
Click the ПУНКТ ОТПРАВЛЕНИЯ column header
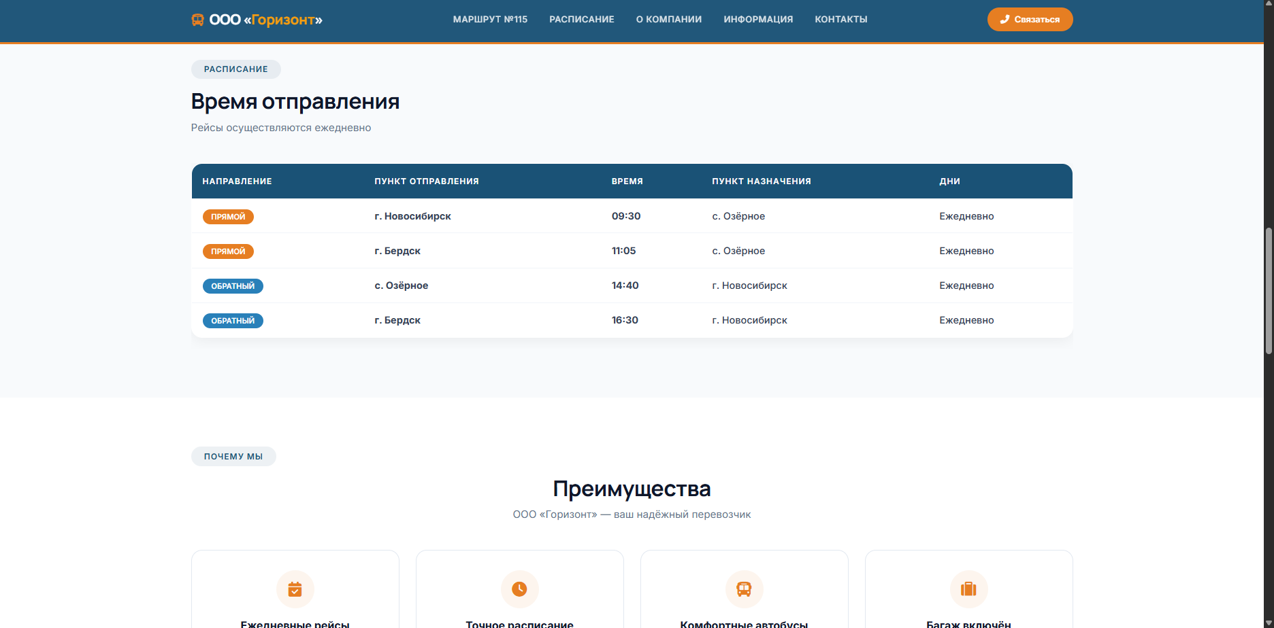(x=427, y=181)
